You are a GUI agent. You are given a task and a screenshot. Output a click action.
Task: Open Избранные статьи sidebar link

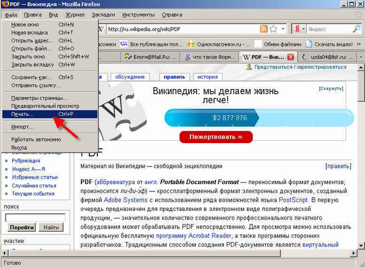[x=35, y=177]
